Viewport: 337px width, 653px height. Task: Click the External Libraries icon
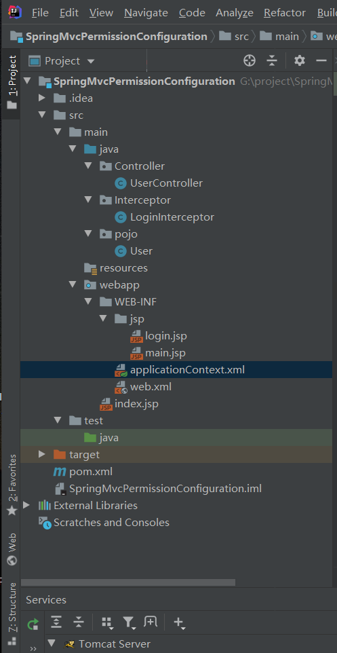point(45,506)
